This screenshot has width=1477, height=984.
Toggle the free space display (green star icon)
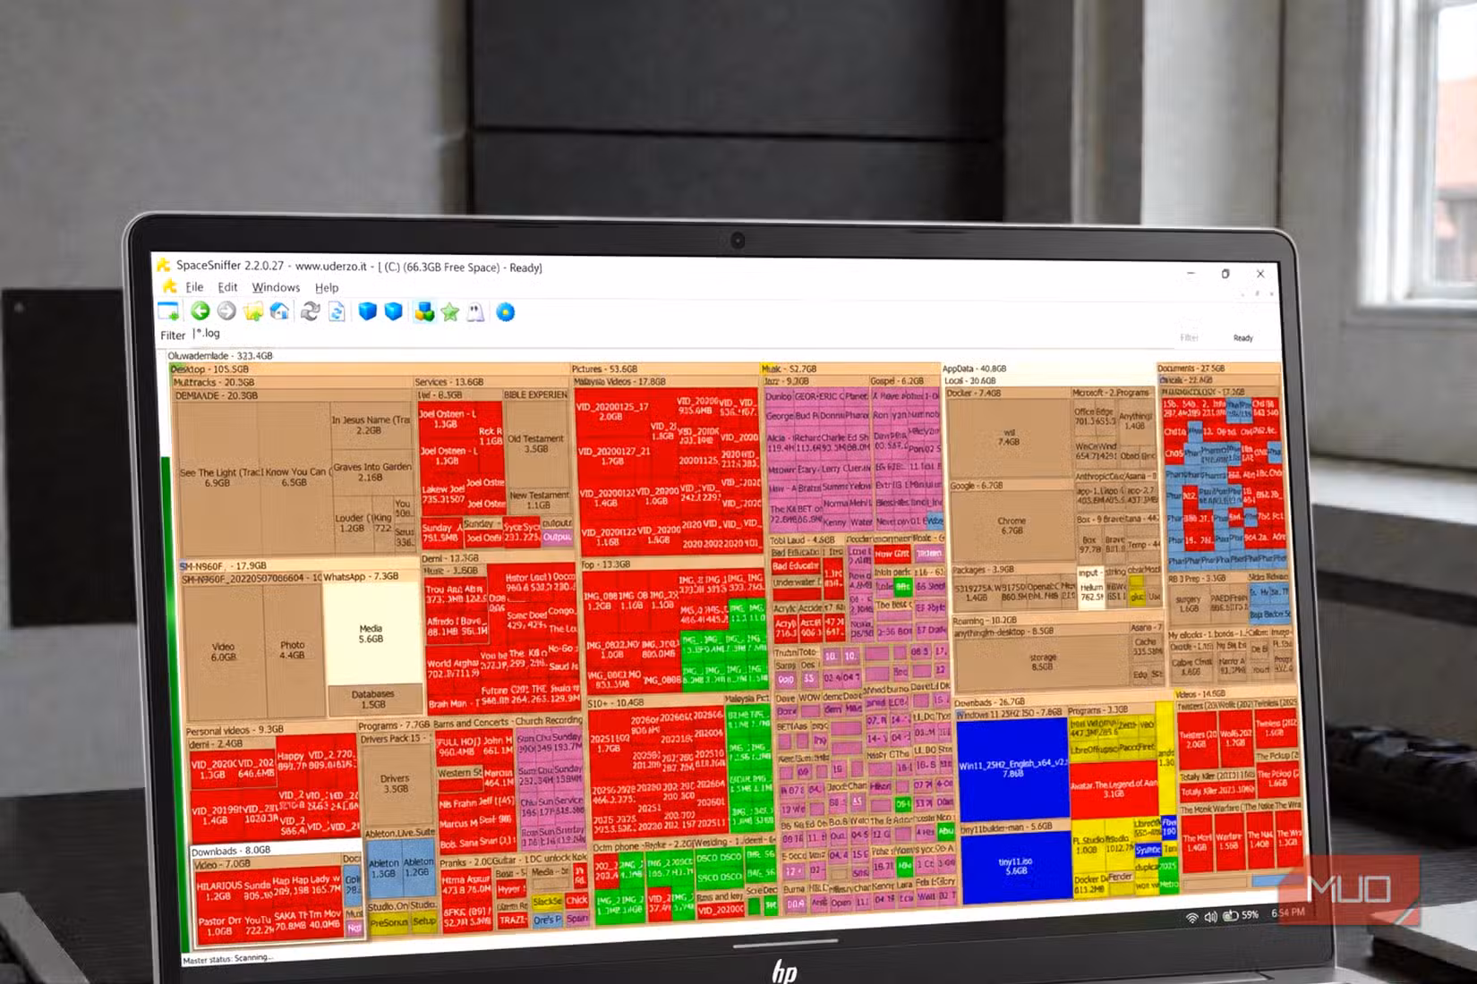pyautogui.click(x=449, y=311)
